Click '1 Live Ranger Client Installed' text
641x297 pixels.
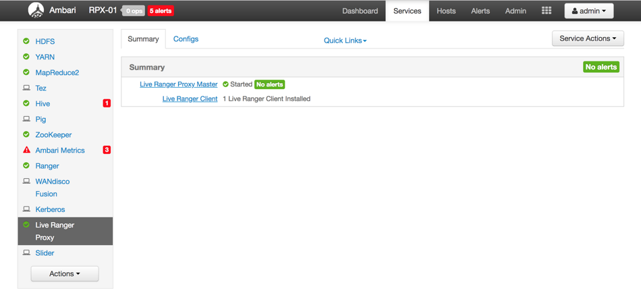coord(267,99)
